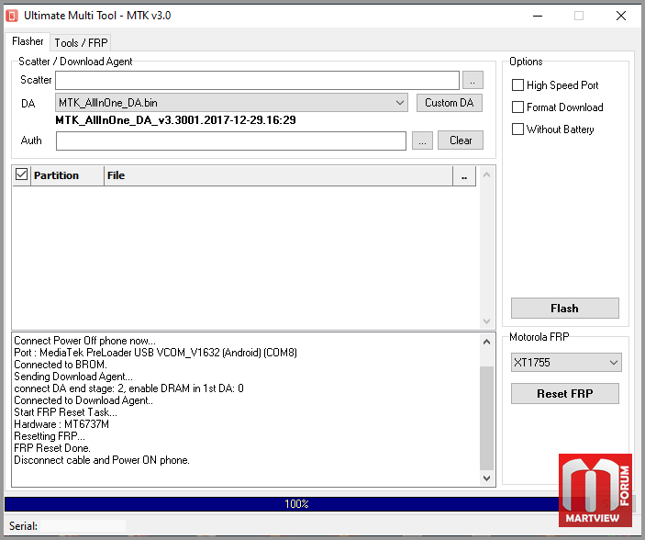Click log line 'Hardware : MT6737M'
This screenshot has width=645, height=540.
coord(61,424)
